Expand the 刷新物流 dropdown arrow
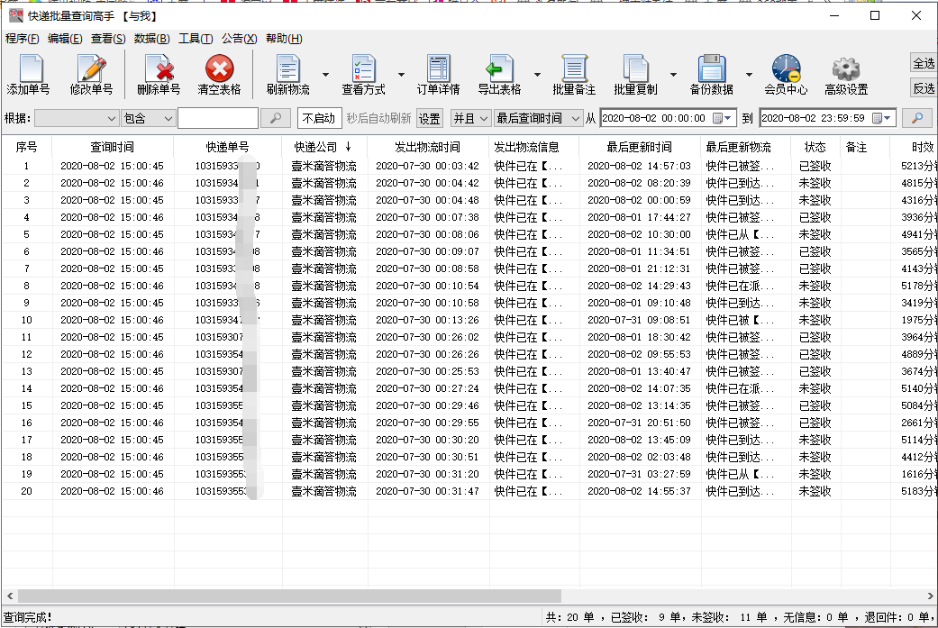 [325, 76]
